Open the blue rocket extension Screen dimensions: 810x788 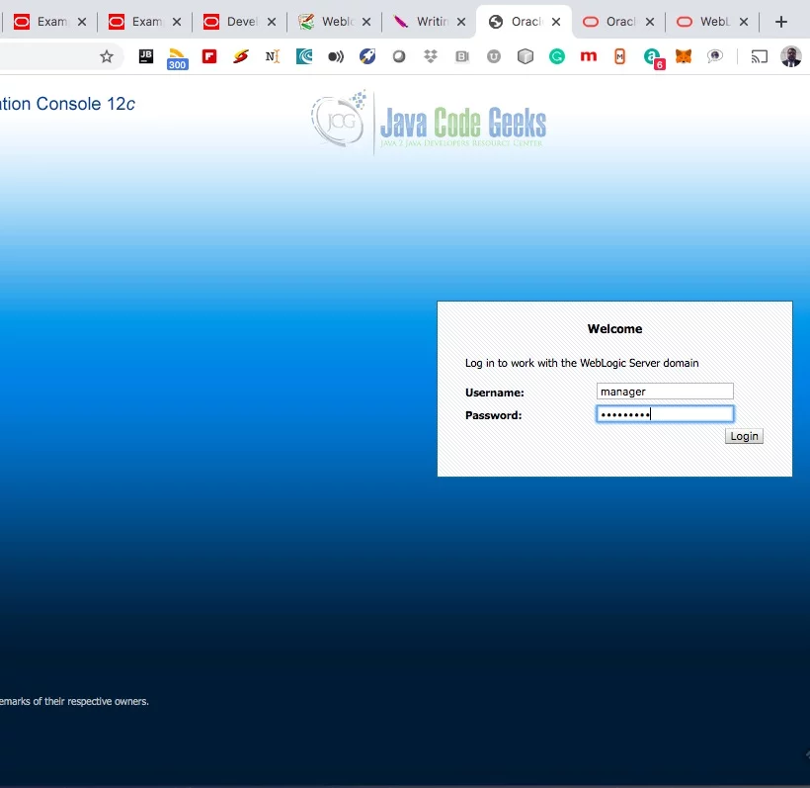click(x=367, y=56)
